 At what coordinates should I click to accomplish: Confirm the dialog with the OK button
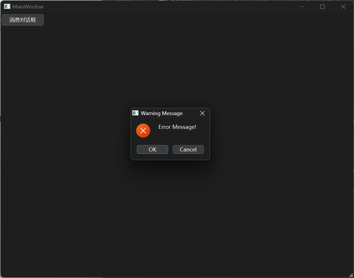[152, 149]
